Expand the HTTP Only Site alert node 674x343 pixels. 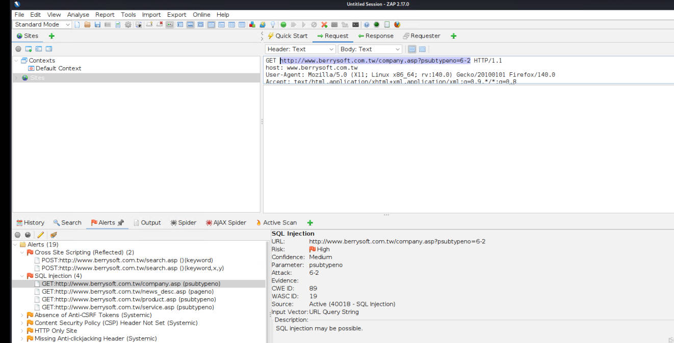(22, 331)
